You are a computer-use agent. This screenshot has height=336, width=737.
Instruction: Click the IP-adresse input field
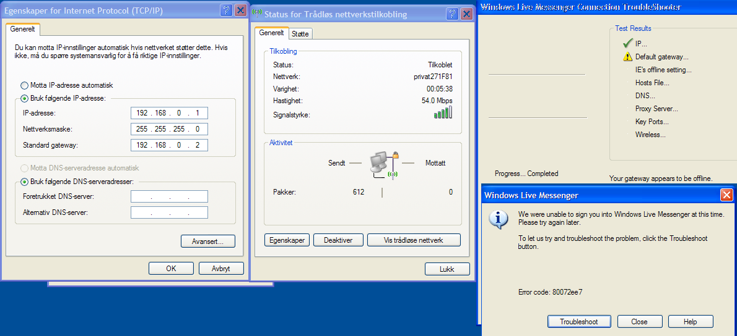pyautogui.click(x=169, y=113)
